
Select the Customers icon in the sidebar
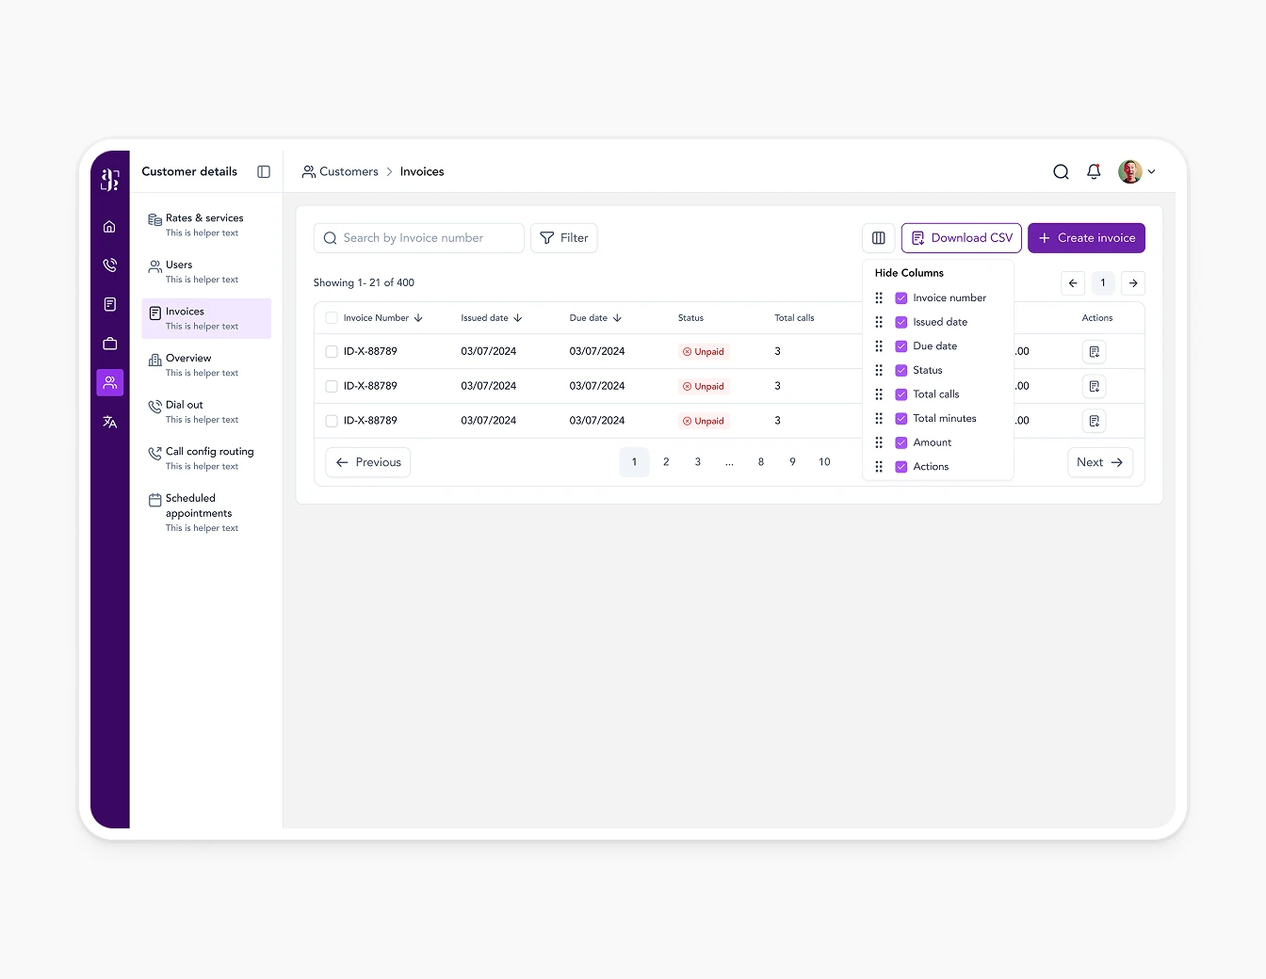coord(109,382)
